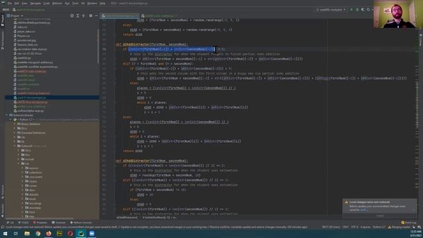The height and width of the screenshot is (238, 423).
Task: Click warning icon in notification popup
Action: click(346, 202)
